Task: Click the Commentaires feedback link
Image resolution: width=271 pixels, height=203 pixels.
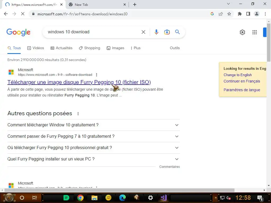Action: (x=170, y=167)
